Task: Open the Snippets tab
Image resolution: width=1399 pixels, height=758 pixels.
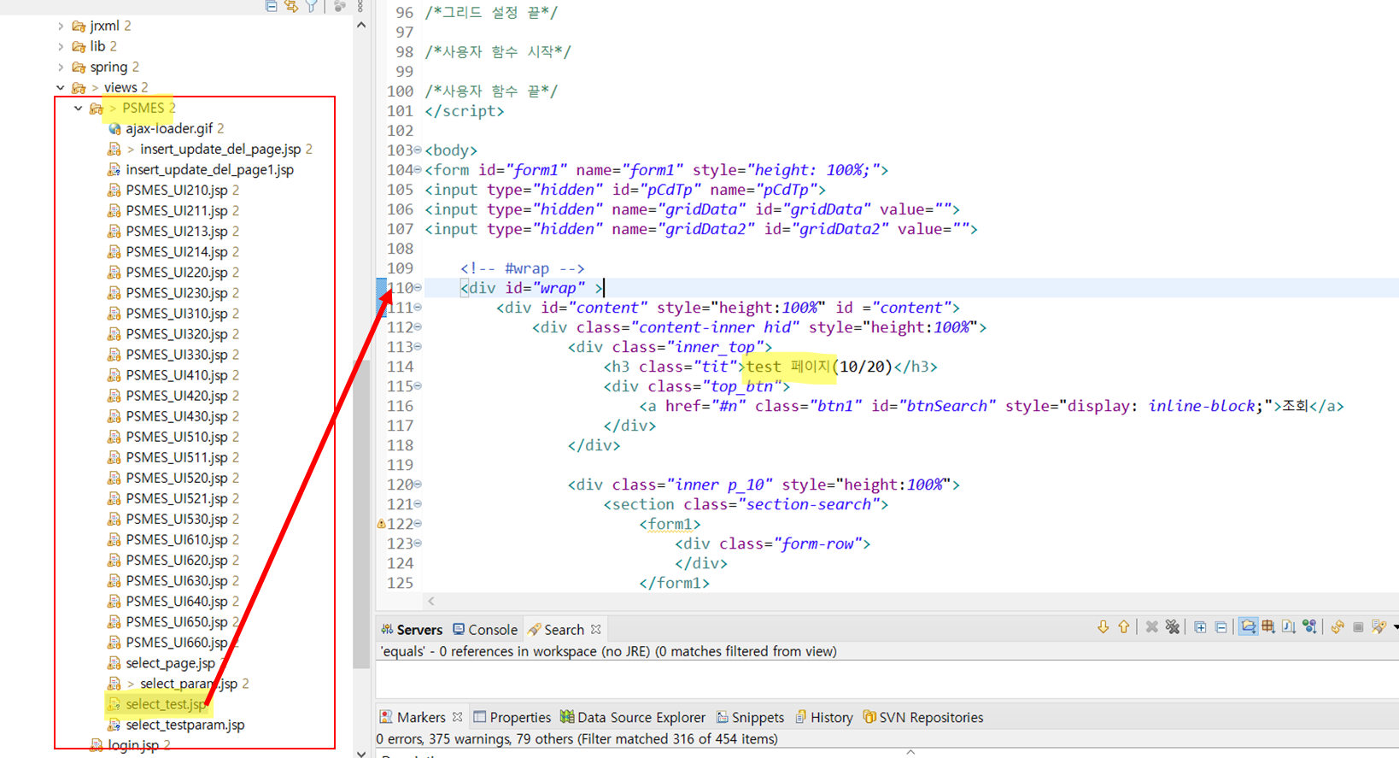Action: point(750,717)
